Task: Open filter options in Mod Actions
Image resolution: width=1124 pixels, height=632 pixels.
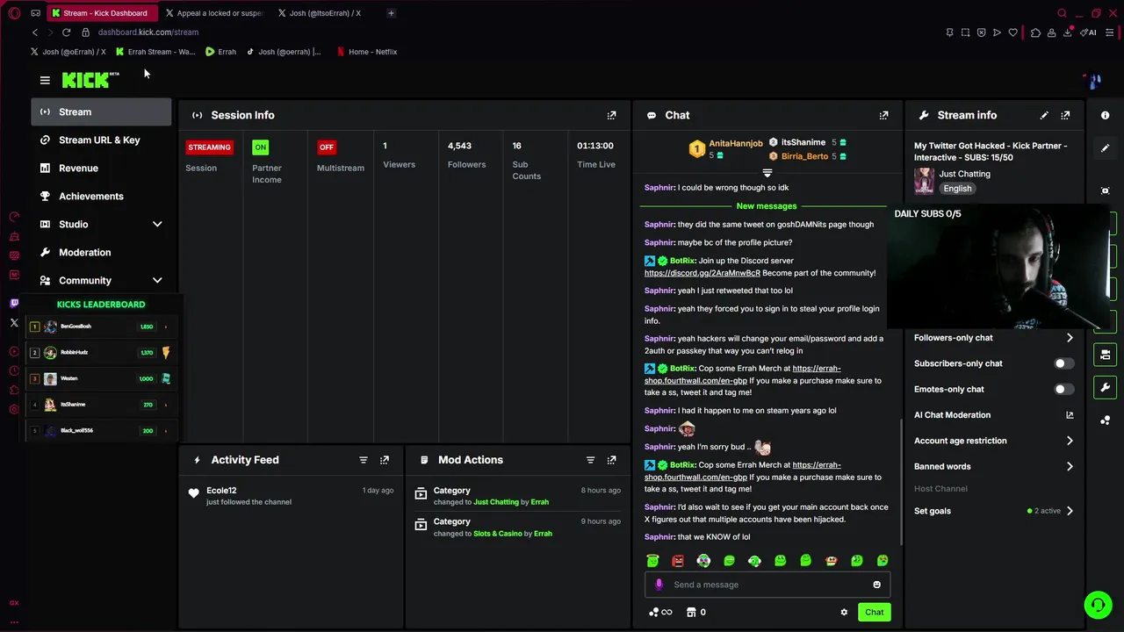Action: click(590, 460)
